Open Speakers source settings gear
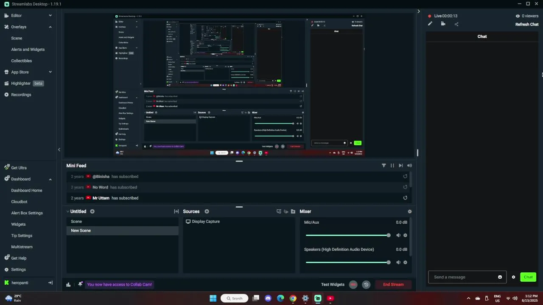The height and width of the screenshot is (305, 543). 405,262
